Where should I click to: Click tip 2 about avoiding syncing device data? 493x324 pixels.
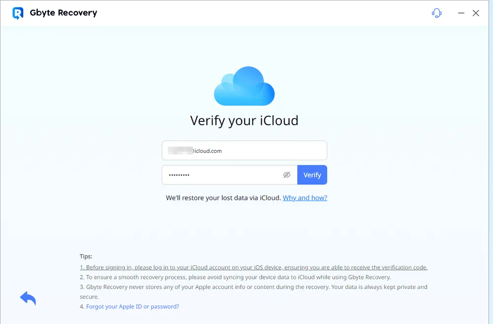(x=235, y=277)
